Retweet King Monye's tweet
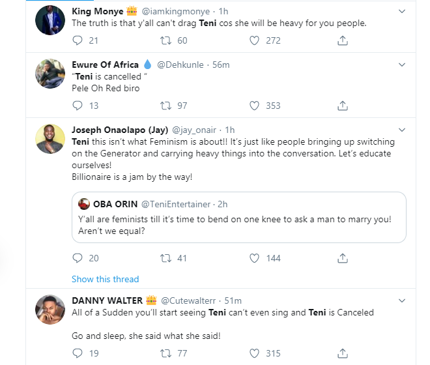 point(166,40)
